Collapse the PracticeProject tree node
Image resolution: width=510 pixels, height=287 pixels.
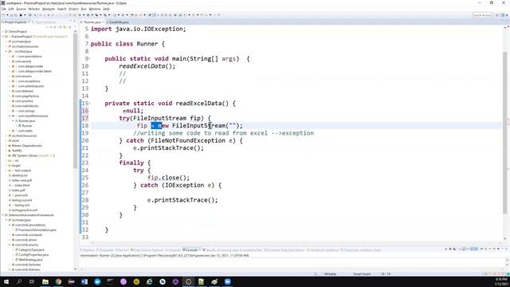(x=3, y=37)
